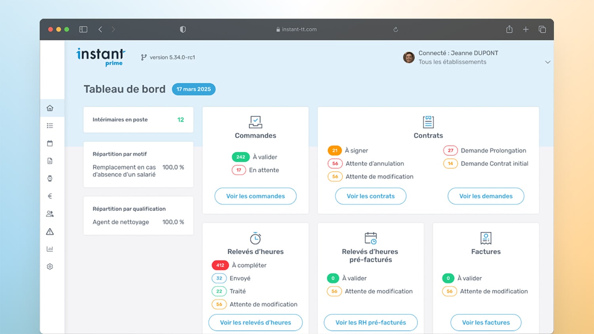The width and height of the screenshot is (594, 334).
Task: Open the calendar icon in sidebar
Action: pos(50,143)
